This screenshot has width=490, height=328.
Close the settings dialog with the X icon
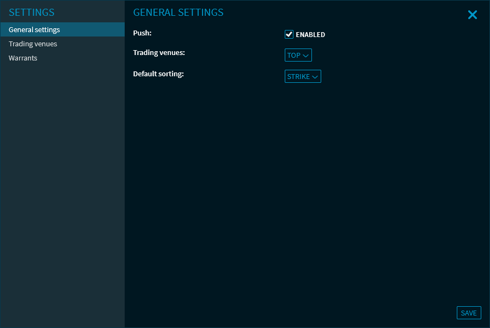pos(472,15)
